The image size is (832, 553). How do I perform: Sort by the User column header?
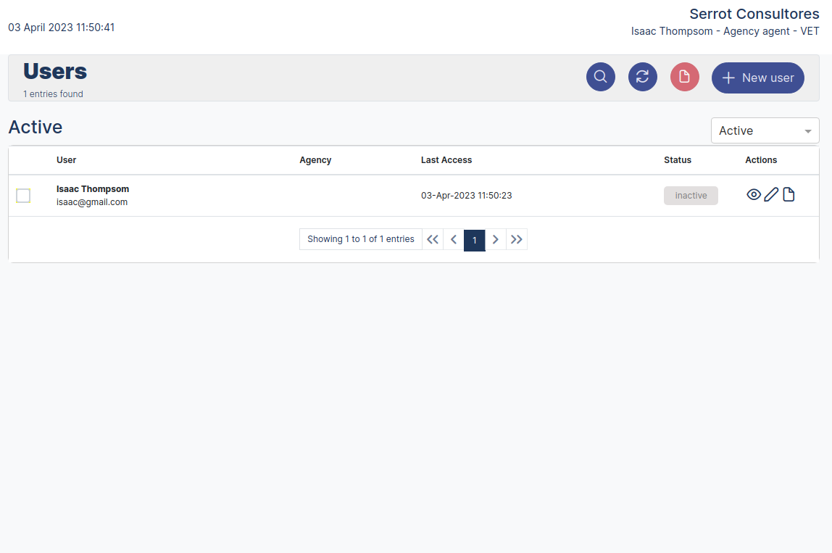tap(66, 160)
